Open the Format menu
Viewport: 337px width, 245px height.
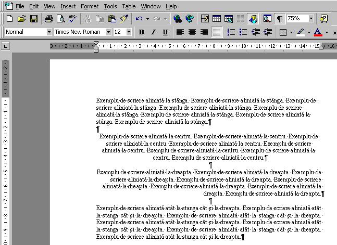(90, 6)
